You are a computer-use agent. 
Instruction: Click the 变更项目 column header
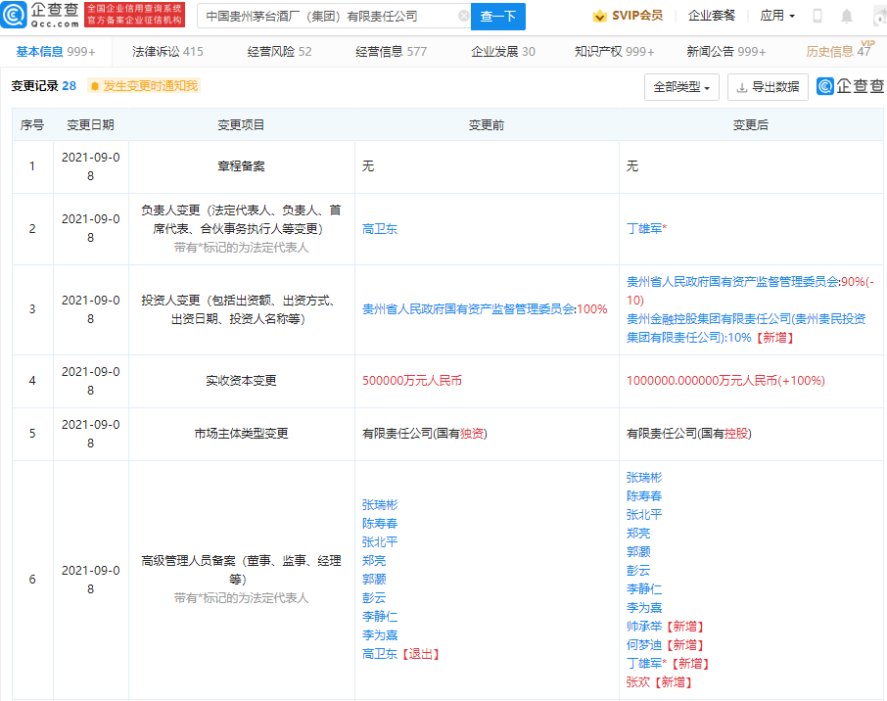tap(242, 125)
